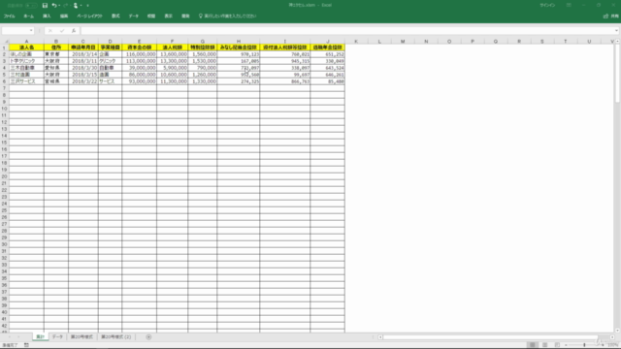Click the Sign in link in the title bar

547,5
